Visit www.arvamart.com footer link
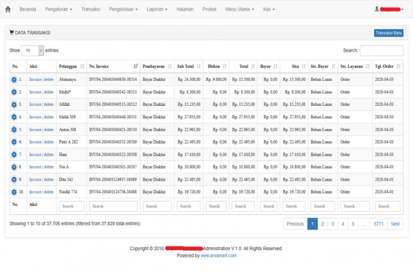 pyautogui.click(x=218, y=255)
